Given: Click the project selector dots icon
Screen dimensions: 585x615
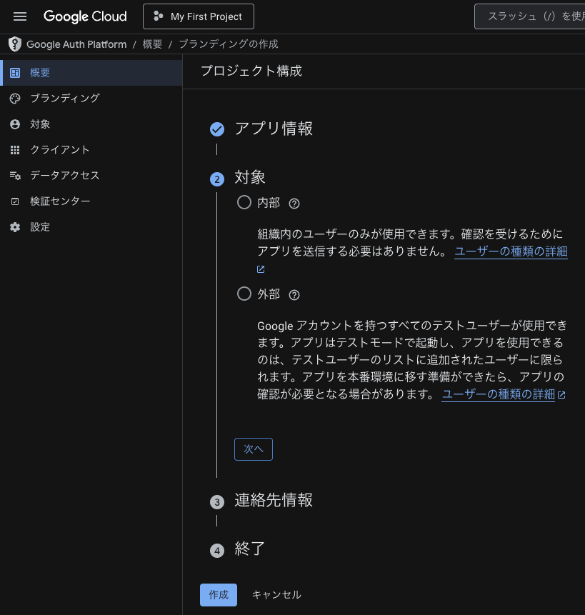Looking at the screenshot, I should pos(158,16).
